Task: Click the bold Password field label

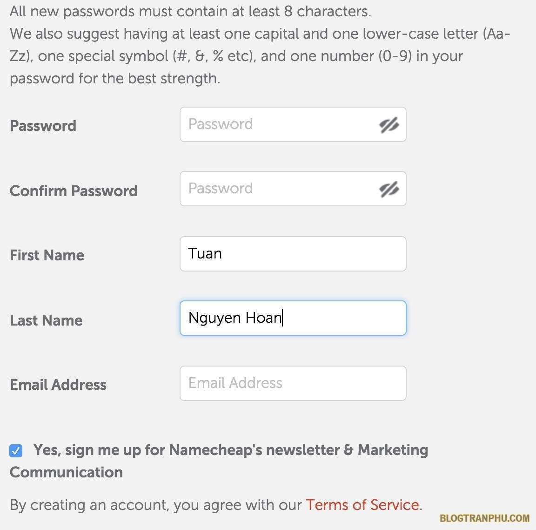Action: pyautogui.click(x=43, y=126)
